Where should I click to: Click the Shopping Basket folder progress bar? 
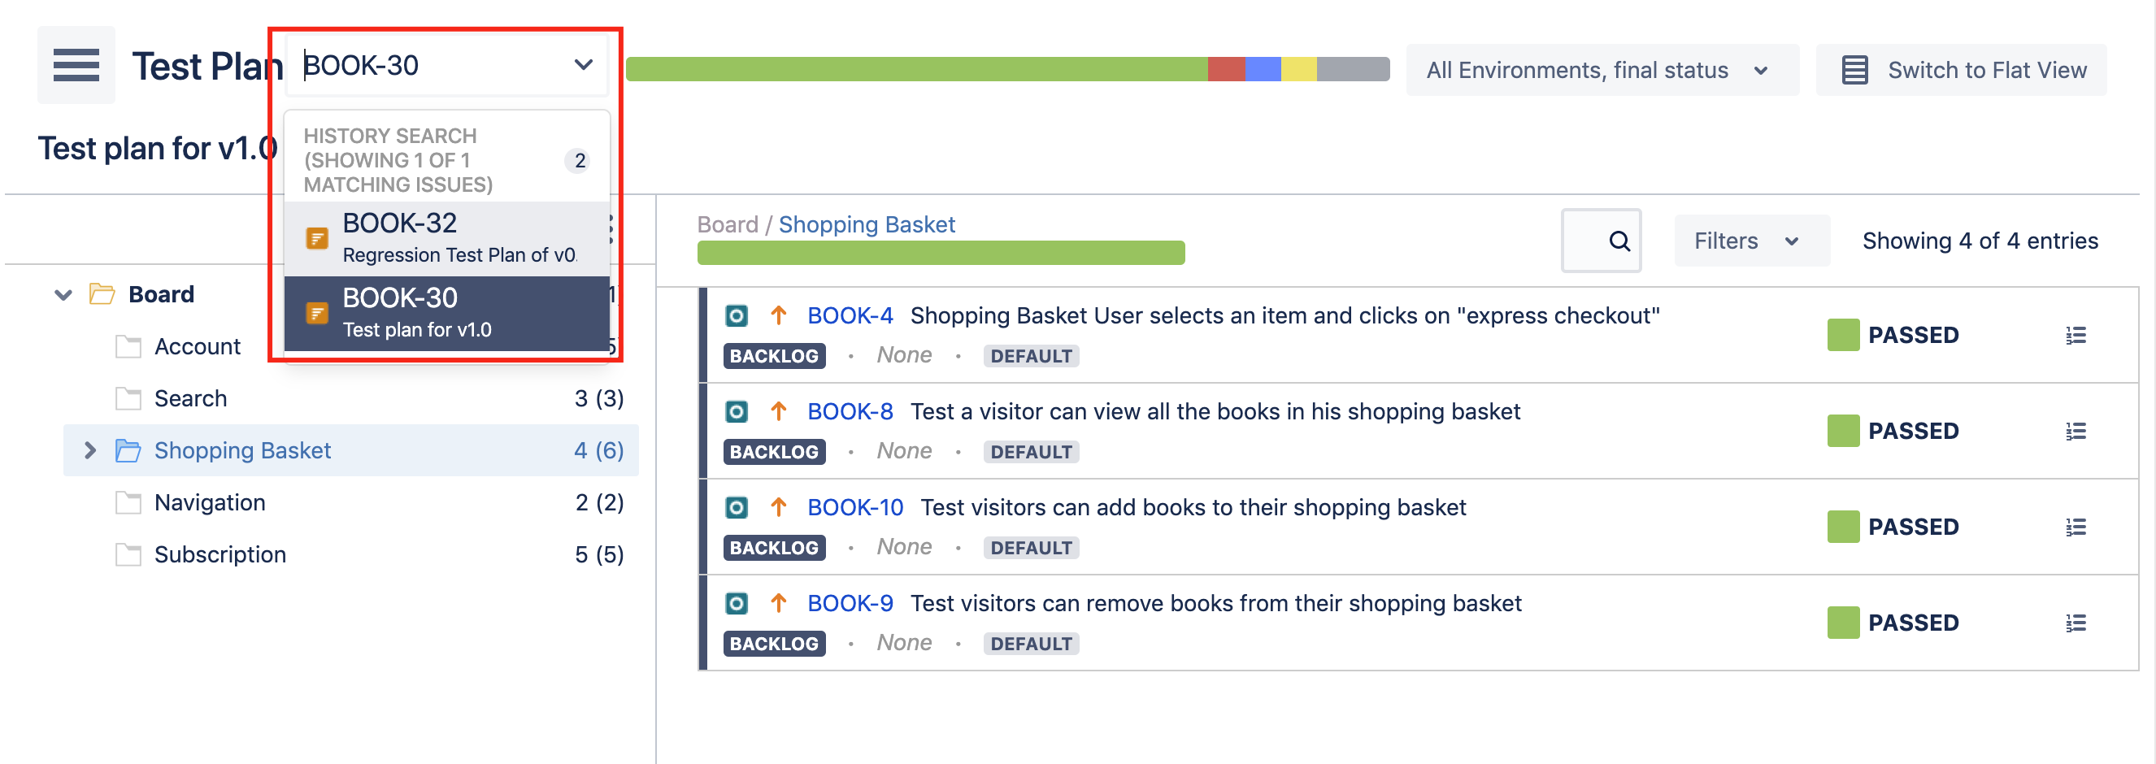tap(941, 253)
